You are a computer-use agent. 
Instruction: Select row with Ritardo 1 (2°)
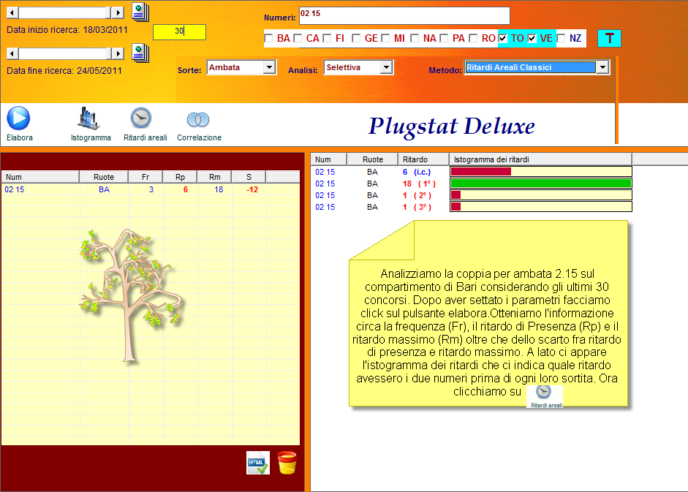472,195
